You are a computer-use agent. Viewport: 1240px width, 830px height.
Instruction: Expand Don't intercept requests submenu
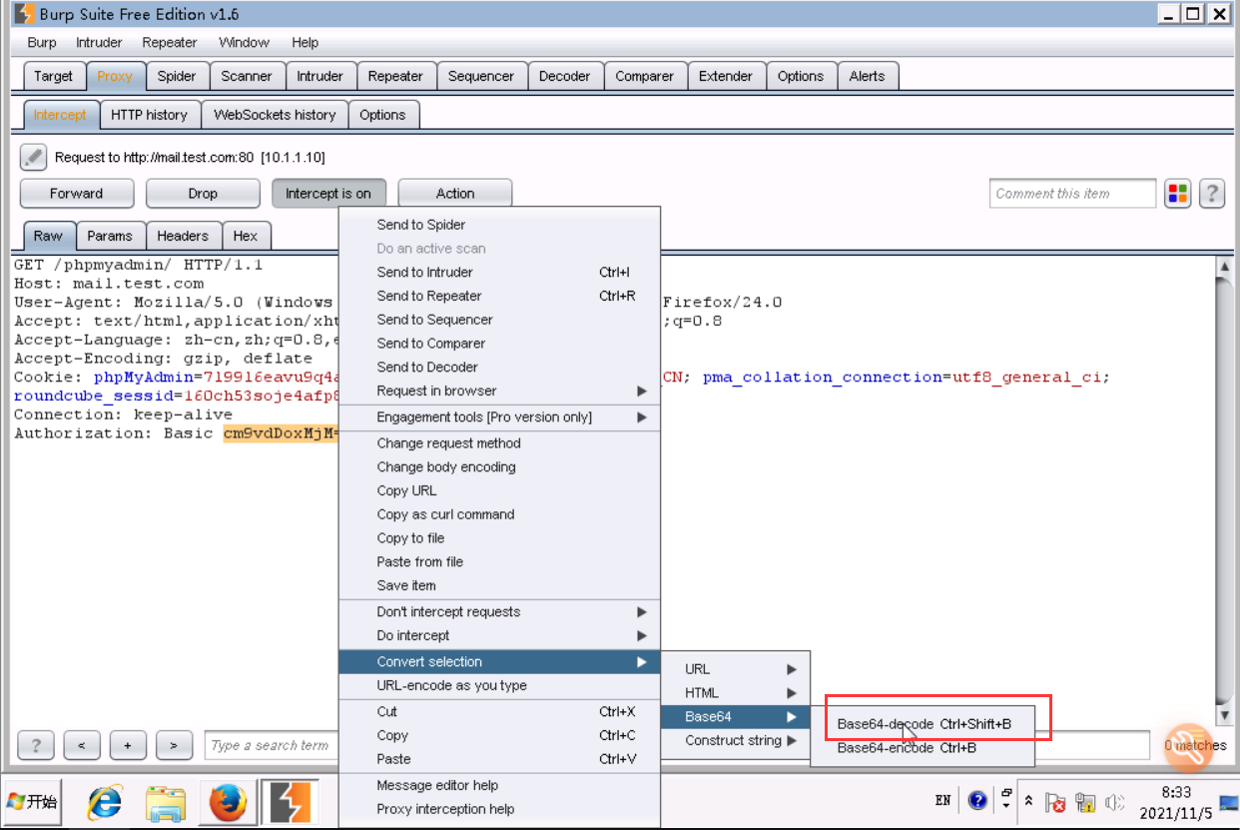499,611
